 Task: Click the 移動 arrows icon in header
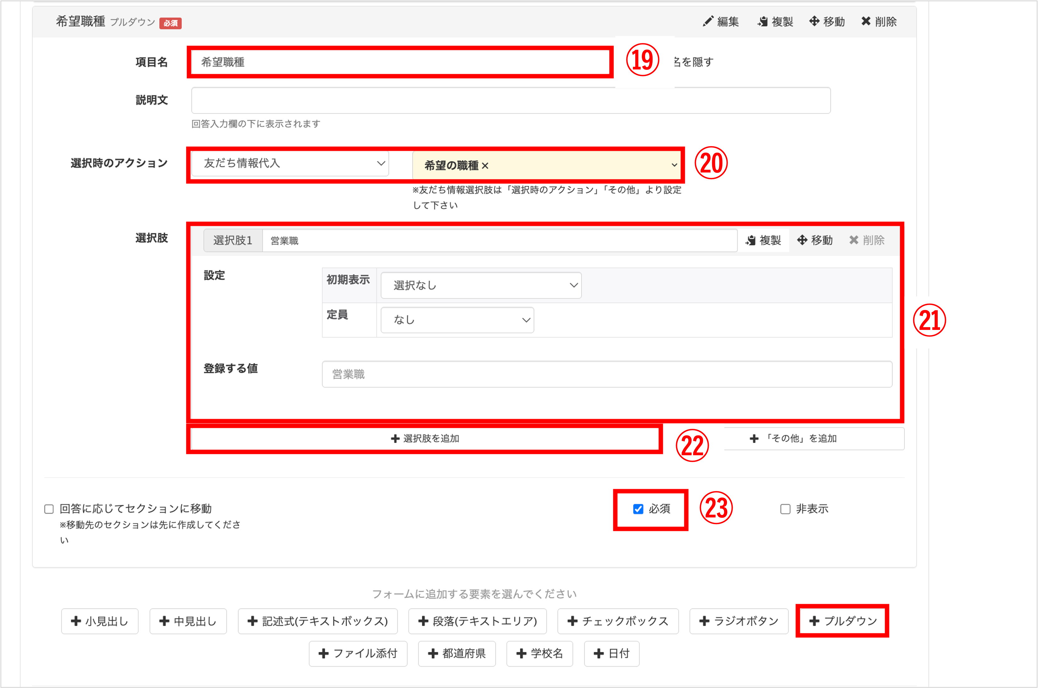[x=814, y=21]
